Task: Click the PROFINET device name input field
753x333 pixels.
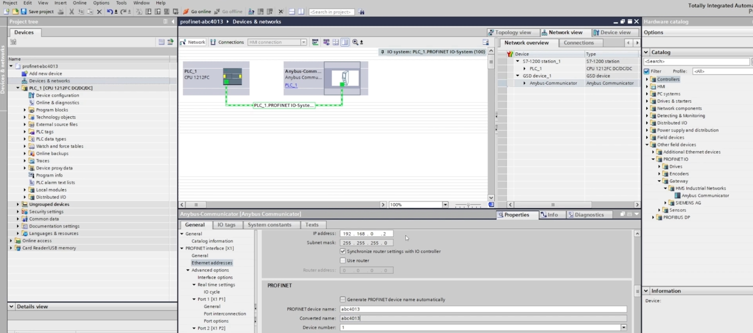Action: tap(483, 309)
